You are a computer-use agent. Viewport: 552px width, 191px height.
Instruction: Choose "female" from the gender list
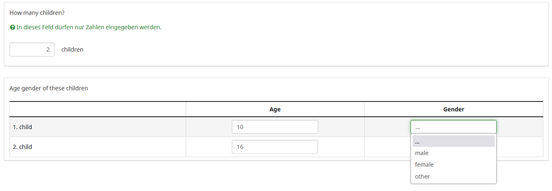pyautogui.click(x=425, y=165)
